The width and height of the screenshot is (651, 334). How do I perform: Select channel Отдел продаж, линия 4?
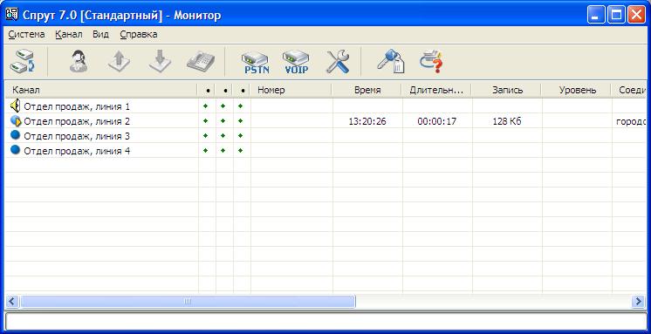click(x=77, y=151)
